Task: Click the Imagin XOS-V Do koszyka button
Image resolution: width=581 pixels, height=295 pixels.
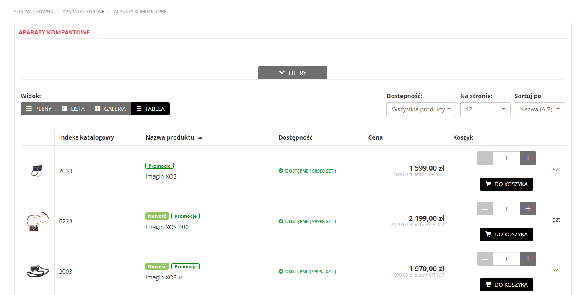Action: coord(506,285)
